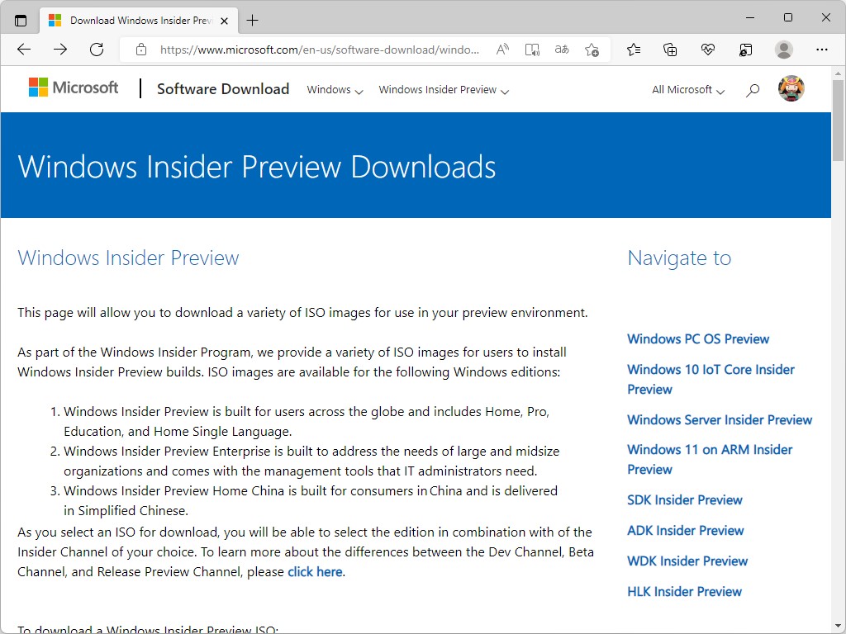
Task: Open ADK Insider Preview link
Action: coord(685,531)
